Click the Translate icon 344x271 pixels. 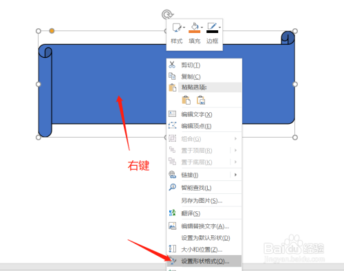point(172,213)
